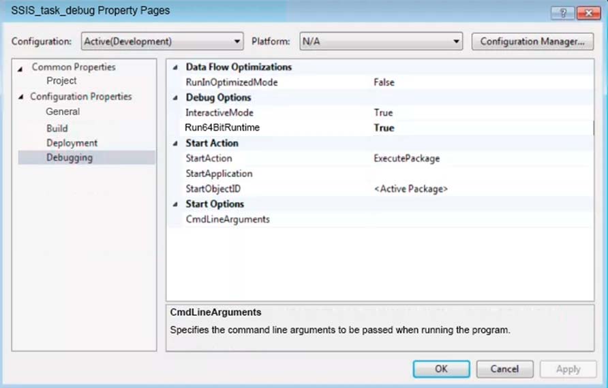Click the True value of InteractiveMode
The height and width of the screenshot is (388, 608).
coord(383,113)
